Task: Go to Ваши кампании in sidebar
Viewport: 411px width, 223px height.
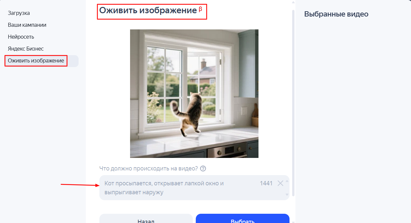Action: pyautogui.click(x=27, y=25)
